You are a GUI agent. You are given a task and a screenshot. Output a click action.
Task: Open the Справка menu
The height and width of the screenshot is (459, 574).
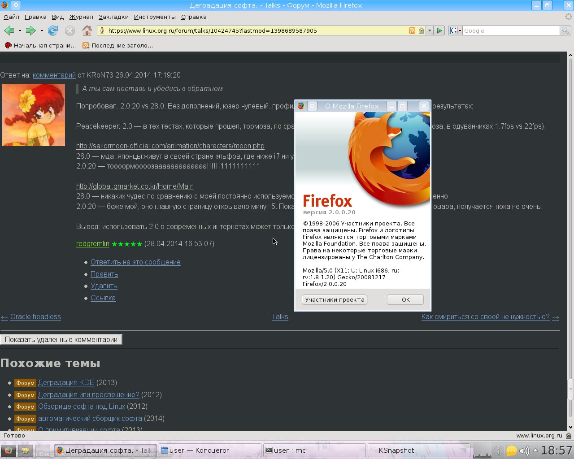(x=194, y=17)
